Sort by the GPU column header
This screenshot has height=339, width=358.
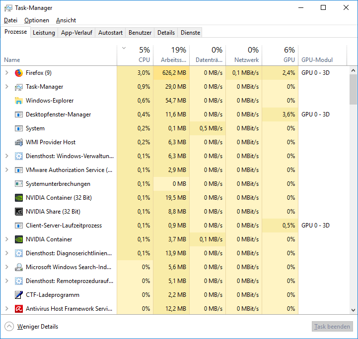click(281, 55)
